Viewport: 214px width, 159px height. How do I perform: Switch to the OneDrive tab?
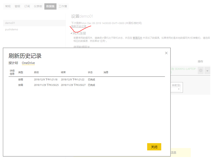coord(28,63)
